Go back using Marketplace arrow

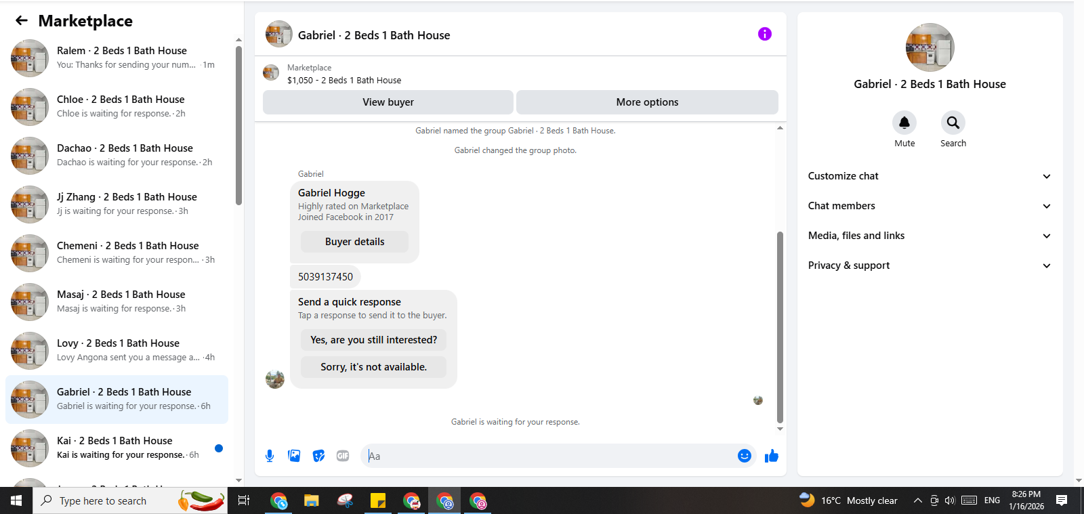click(x=22, y=20)
